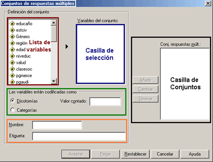Click the Cambiar button
This screenshot has width=213, height=162.
coord(145,89)
